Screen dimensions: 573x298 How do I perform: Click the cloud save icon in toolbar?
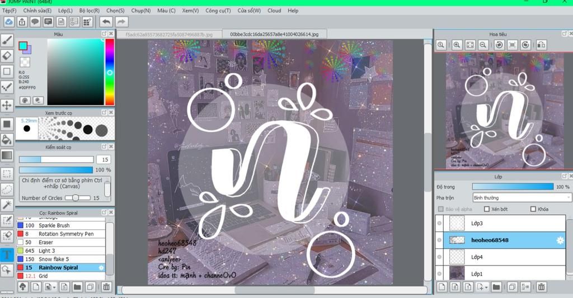[x=9, y=22]
